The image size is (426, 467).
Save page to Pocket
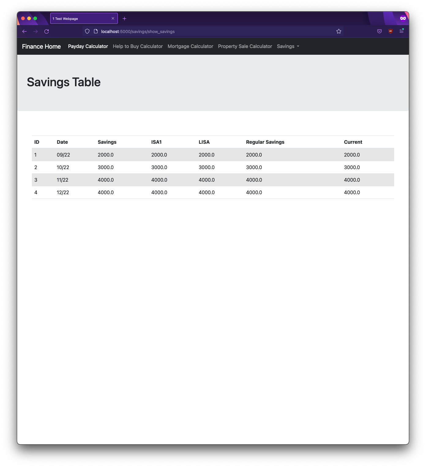pos(379,32)
